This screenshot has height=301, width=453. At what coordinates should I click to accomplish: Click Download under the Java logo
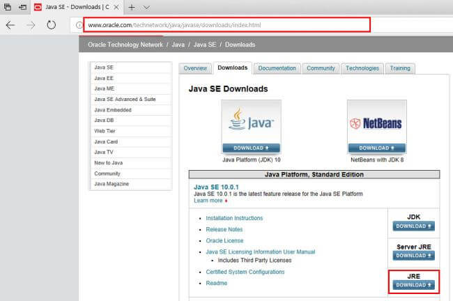(x=251, y=148)
